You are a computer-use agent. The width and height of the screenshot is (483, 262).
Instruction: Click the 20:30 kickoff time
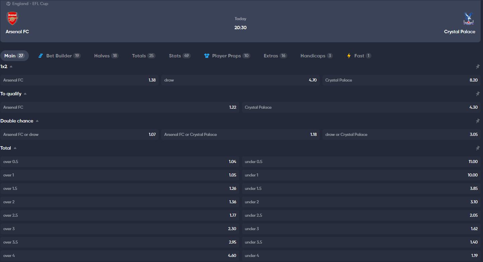(x=240, y=28)
